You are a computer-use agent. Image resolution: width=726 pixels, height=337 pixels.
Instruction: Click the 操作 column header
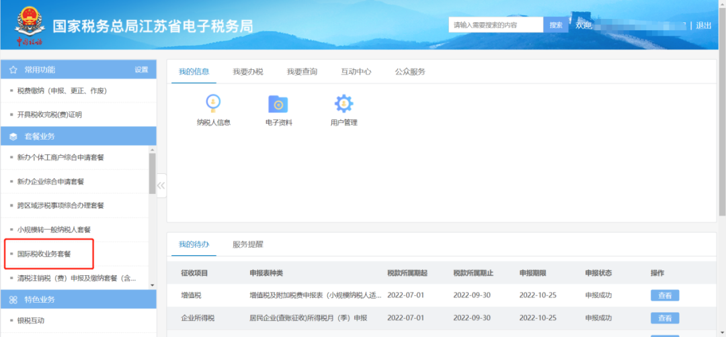tap(657, 273)
